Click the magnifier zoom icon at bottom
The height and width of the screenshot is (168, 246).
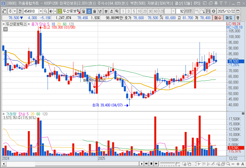pyautogui.click(x=228, y=164)
